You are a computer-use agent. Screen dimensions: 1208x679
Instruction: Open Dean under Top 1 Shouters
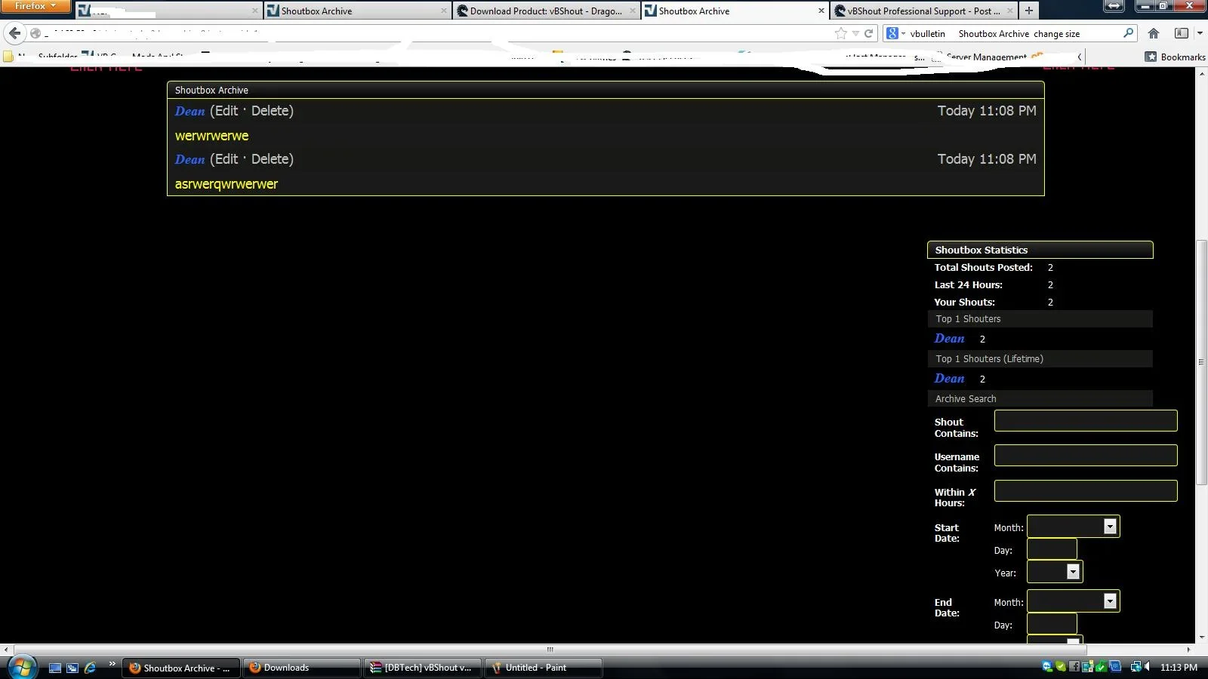pyautogui.click(x=949, y=339)
